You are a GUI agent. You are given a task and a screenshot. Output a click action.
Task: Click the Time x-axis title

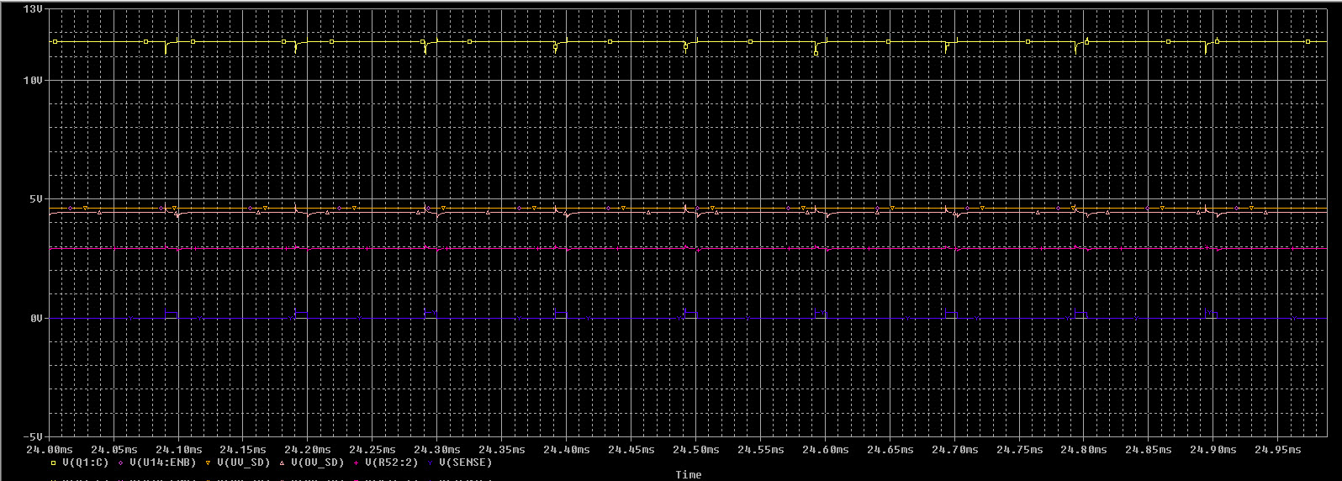pyautogui.click(x=689, y=475)
